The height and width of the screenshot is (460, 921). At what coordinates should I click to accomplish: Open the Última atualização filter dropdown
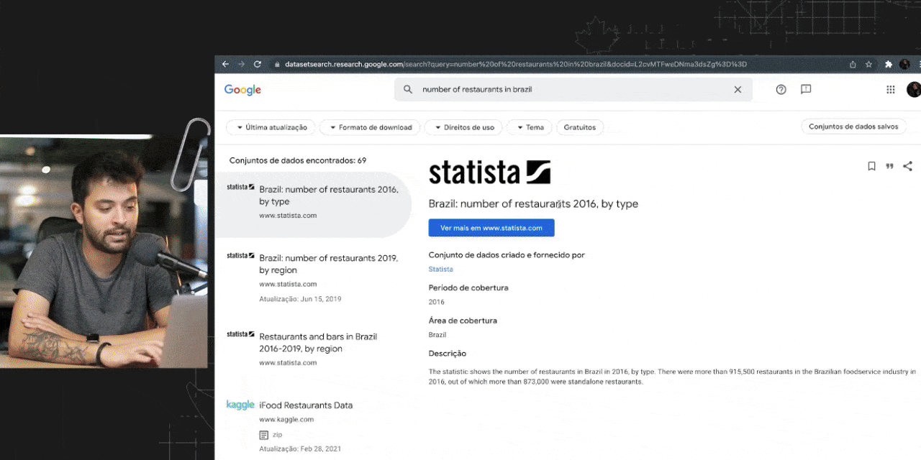click(271, 127)
